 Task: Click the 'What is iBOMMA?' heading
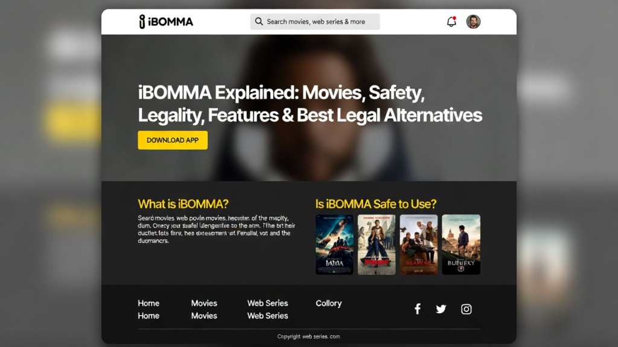[x=183, y=204]
